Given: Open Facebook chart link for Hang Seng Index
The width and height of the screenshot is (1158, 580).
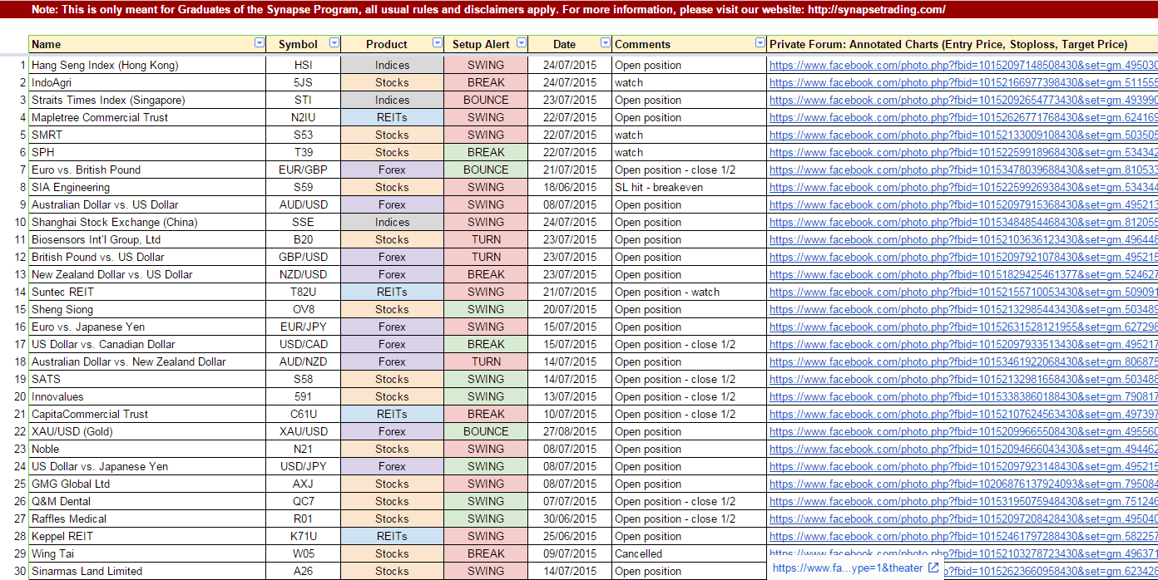Looking at the screenshot, I should (963, 65).
